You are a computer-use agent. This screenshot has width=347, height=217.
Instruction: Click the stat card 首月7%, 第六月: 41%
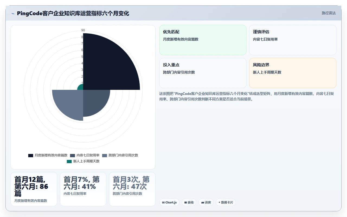coord(83,189)
